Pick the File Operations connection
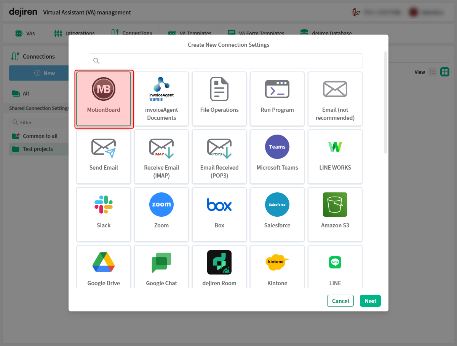 tap(219, 99)
